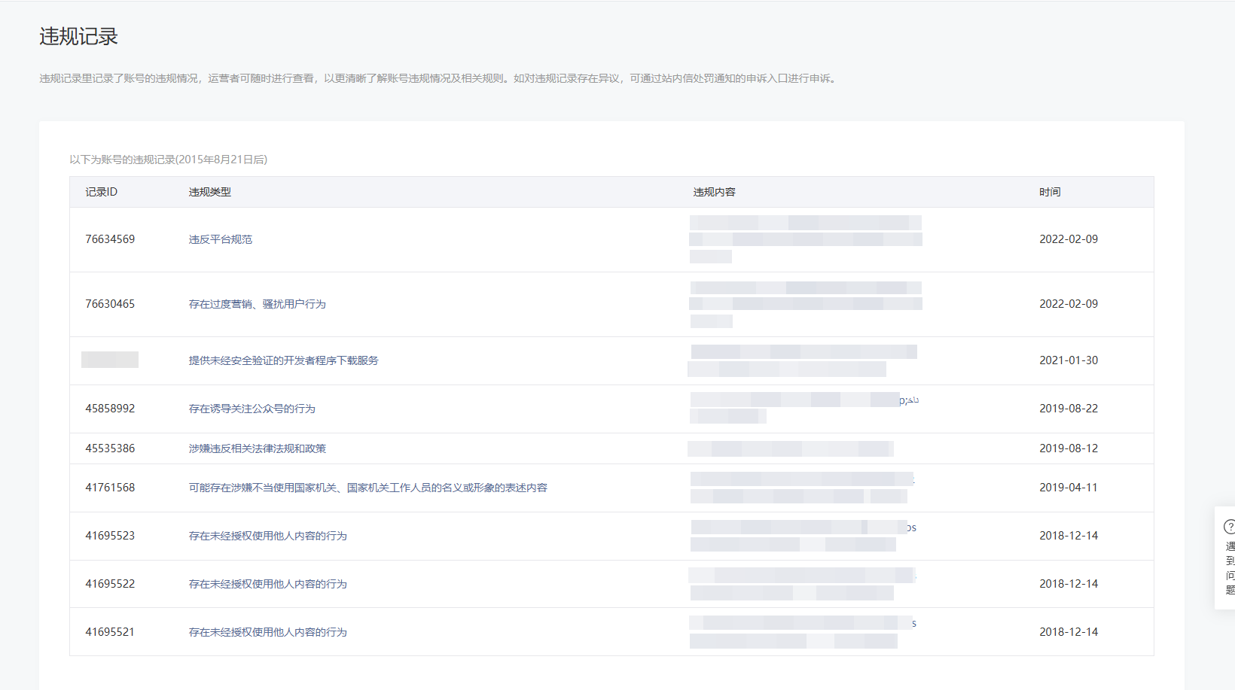Open the '遇到问题' help widget text
1235x690 pixels.
pos(1230,568)
